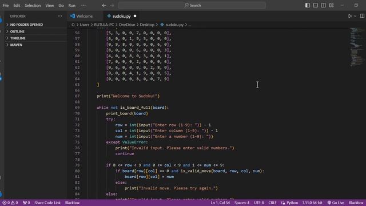Screen dimensions: 366x206
Task: Select RUTUJA-PC in the breadcrumb path
Action: coord(104,25)
